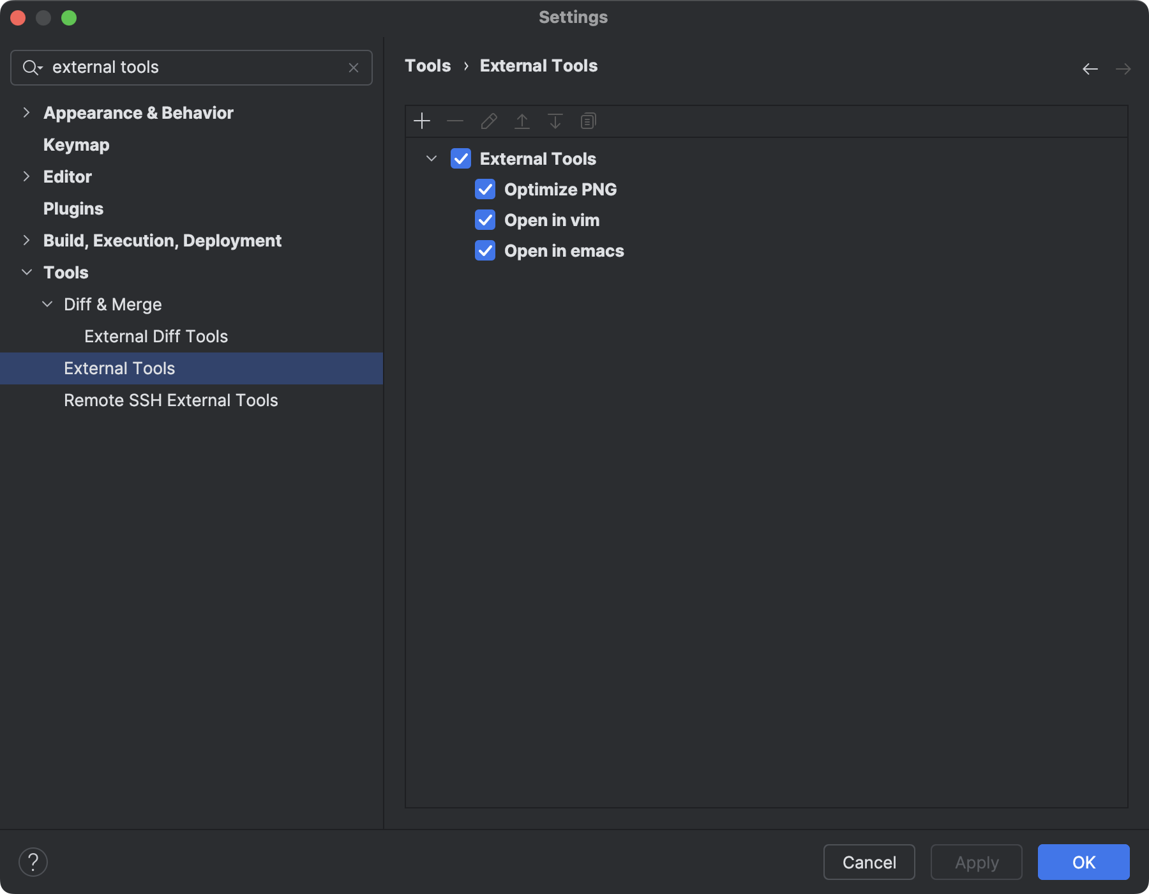The height and width of the screenshot is (894, 1149).
Task: Click the Copy tool icon
Action: point(588,121)
